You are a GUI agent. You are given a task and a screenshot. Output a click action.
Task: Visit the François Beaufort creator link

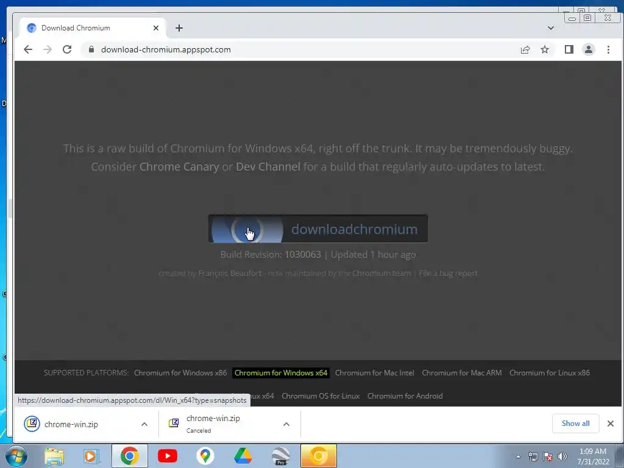[230, 274]
